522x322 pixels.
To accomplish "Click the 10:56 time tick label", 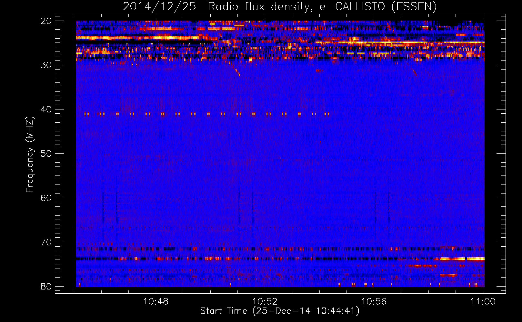I will (x=374, y=302).
